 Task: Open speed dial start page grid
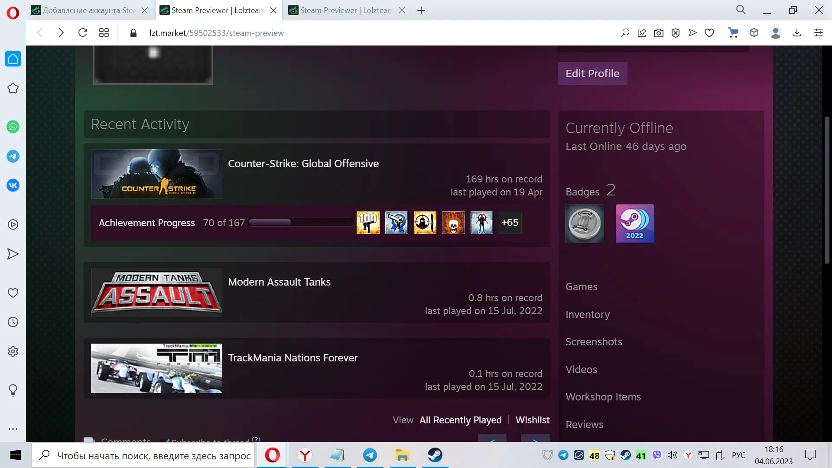tap(104, 33)
